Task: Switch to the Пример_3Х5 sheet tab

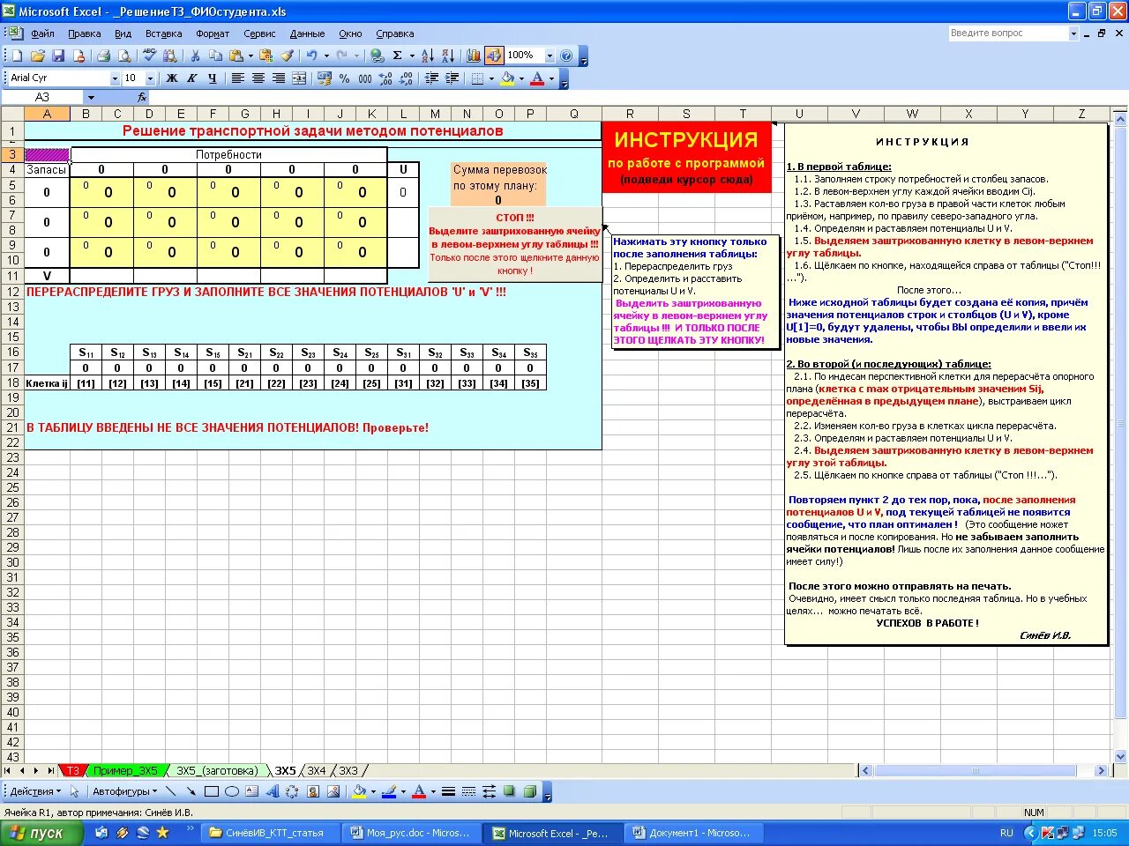Action: (x=124, y=771)
